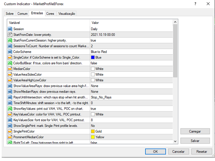
Task: Click the ShowKeyValues boolean icon
Action: click(10, 109)
